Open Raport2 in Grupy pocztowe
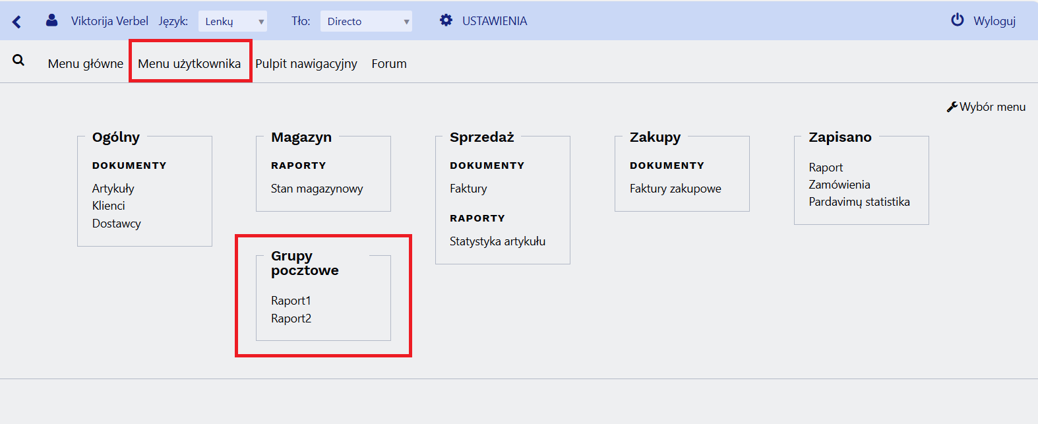1038x424 pixels. [291, 318]
